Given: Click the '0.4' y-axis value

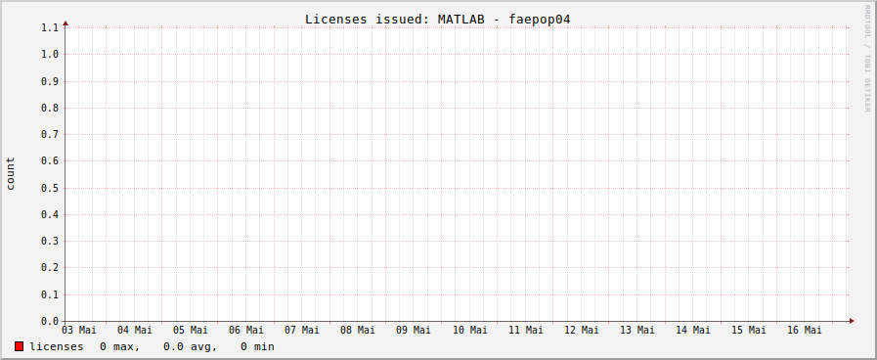Looking at the screenshot, I should (50, 214).
